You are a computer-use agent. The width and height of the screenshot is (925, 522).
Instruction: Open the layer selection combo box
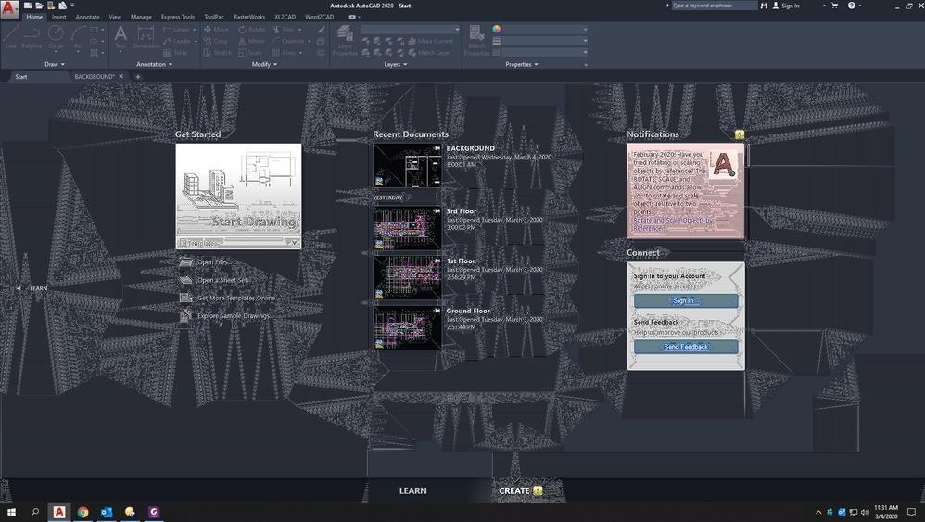tap(410, 30)
